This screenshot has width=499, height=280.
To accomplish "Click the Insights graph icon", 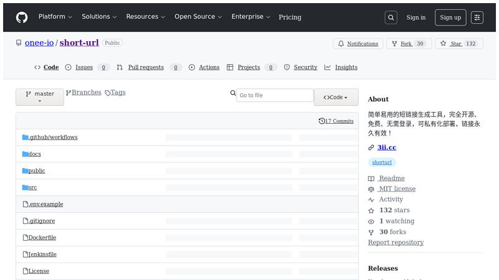I will tap(327, 67).
